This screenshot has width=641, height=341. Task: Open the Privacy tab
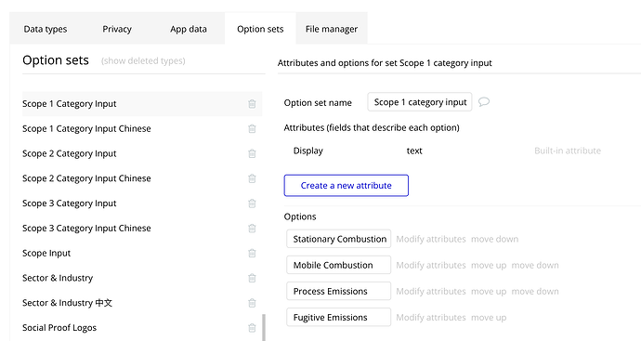point(117,29)
